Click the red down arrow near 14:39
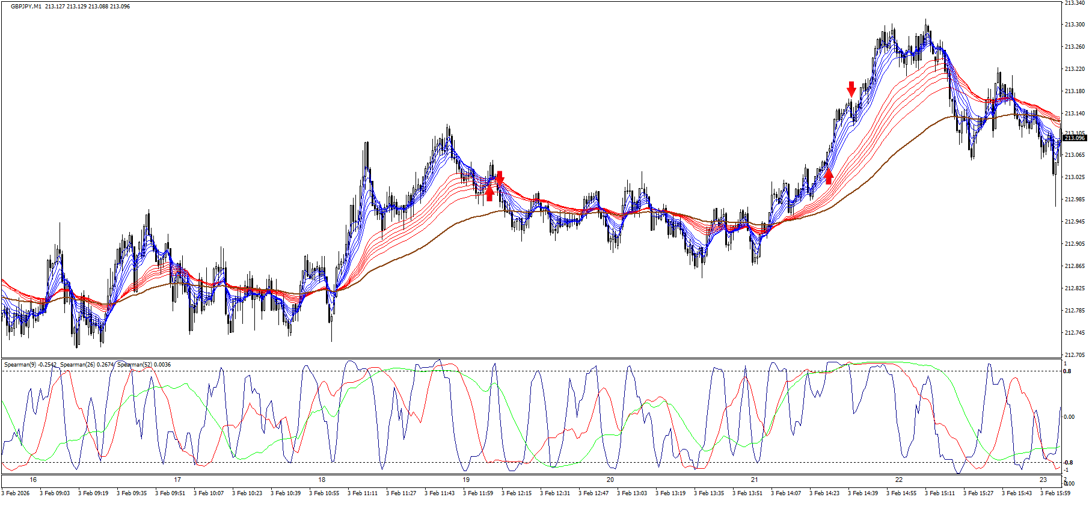Image resolution: width=1092 pixels, height=509 pixels. (851, 88)
